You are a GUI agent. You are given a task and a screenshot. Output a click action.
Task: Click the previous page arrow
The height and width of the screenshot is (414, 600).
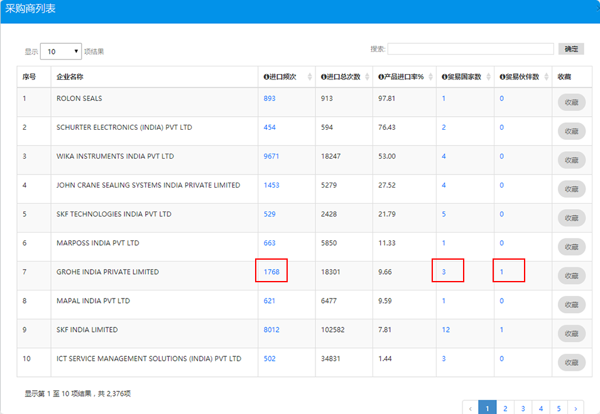coord(471,408)
